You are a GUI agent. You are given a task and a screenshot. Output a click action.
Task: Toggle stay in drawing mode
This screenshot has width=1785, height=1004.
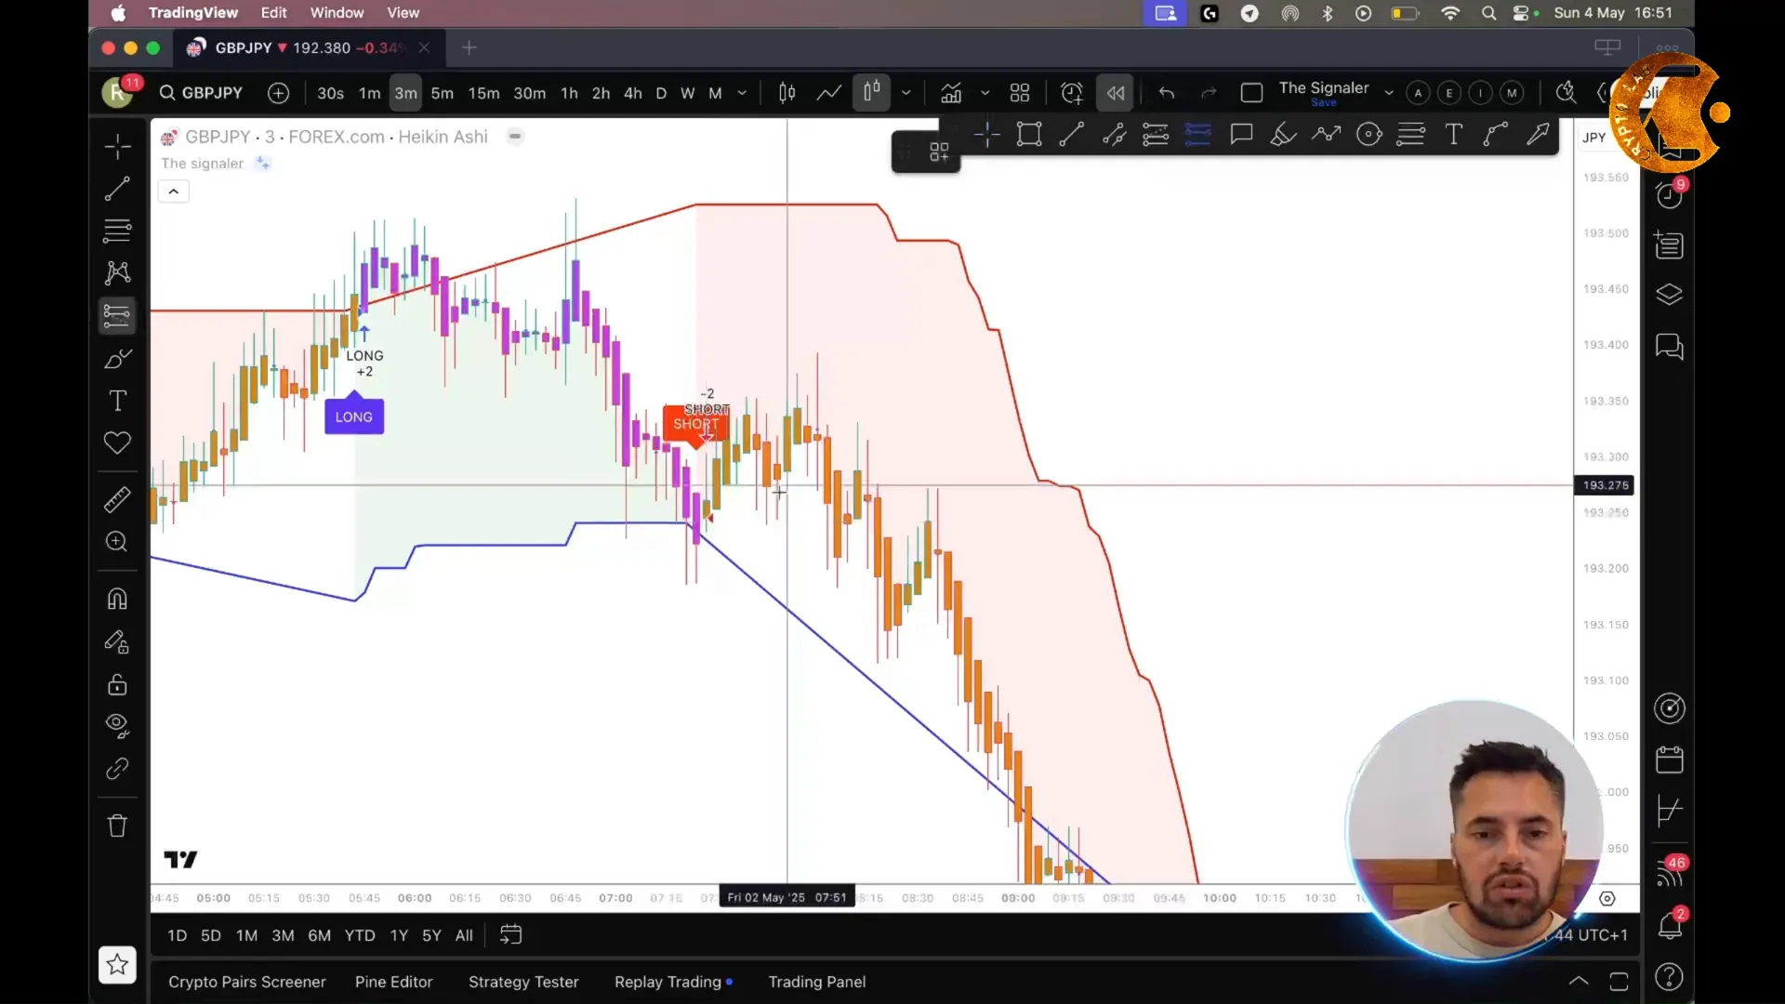click(x=117, y=642)
